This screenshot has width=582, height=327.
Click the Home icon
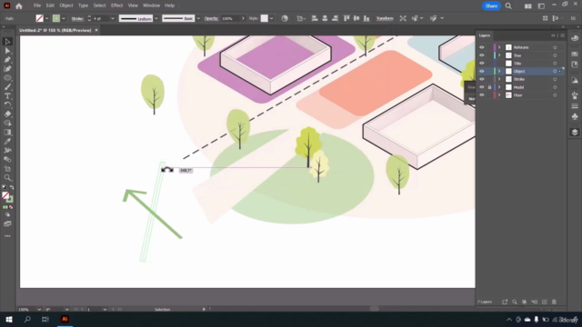(19, 6)
